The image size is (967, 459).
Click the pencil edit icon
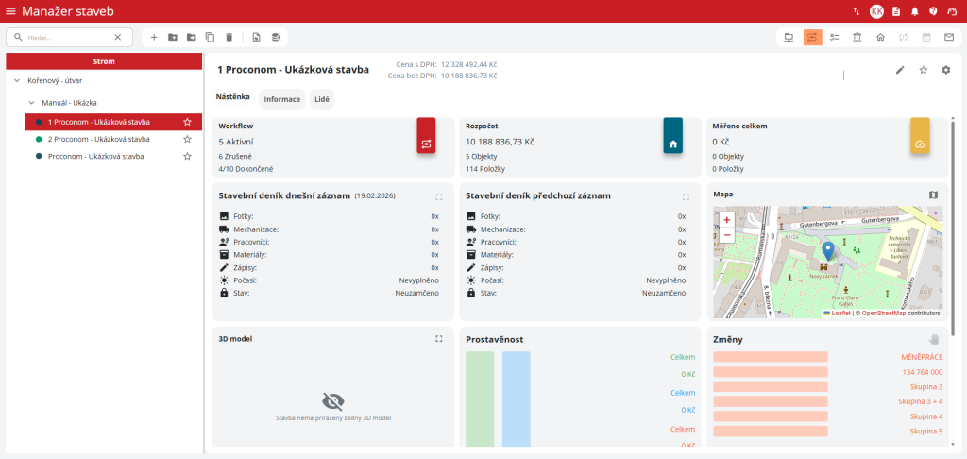900,70
